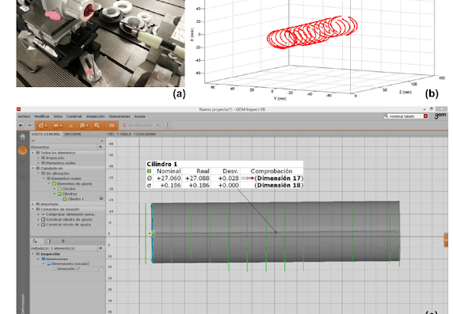Click options icon beside Hallado(s) header
This screenshot has height=314, width=453.
click(x=101, y=248)
